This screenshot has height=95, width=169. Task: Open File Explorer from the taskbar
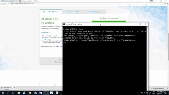click(x=19, y=93)
